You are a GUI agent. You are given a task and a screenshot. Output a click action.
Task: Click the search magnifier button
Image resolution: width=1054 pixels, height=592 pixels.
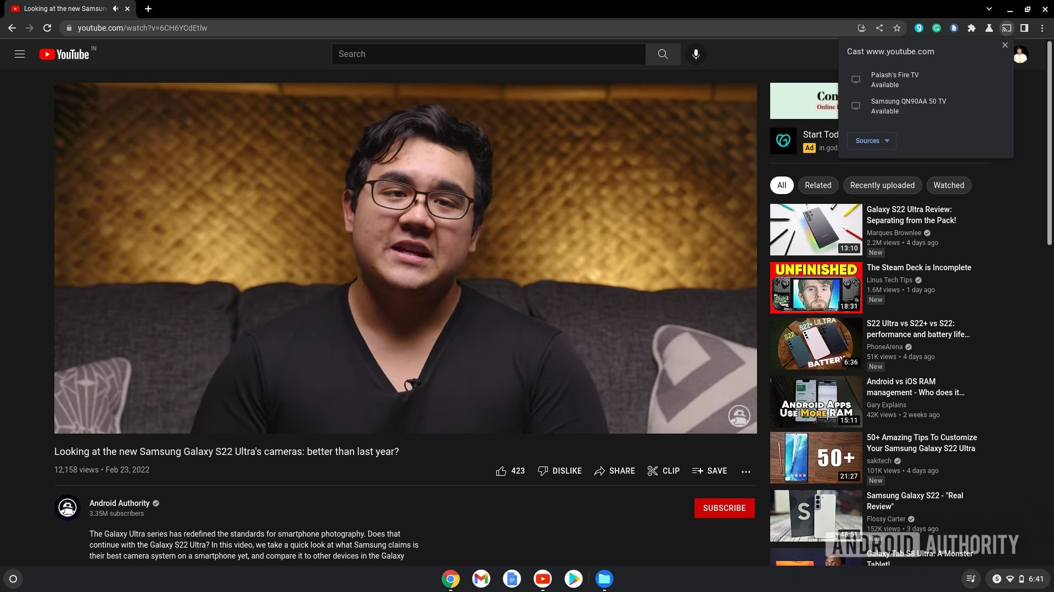(x=663, y=54)
